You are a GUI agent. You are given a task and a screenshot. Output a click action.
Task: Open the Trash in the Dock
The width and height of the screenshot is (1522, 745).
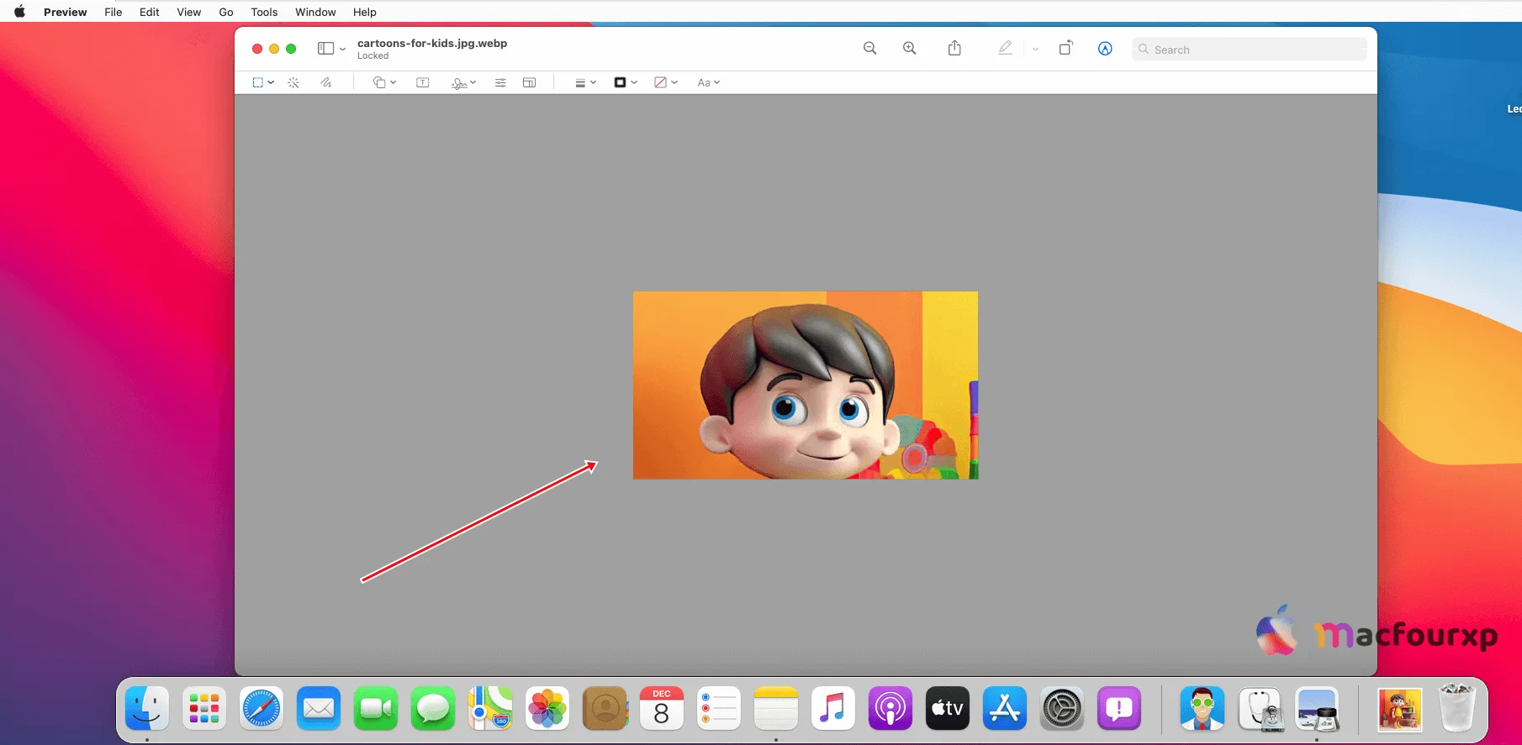[x=1457, y=709]
